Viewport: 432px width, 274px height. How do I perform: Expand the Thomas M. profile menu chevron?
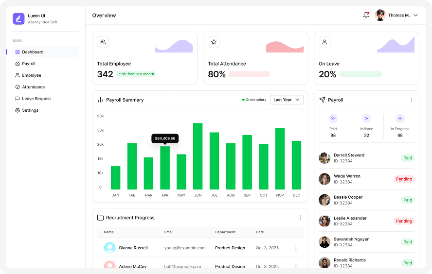(415, 15)
